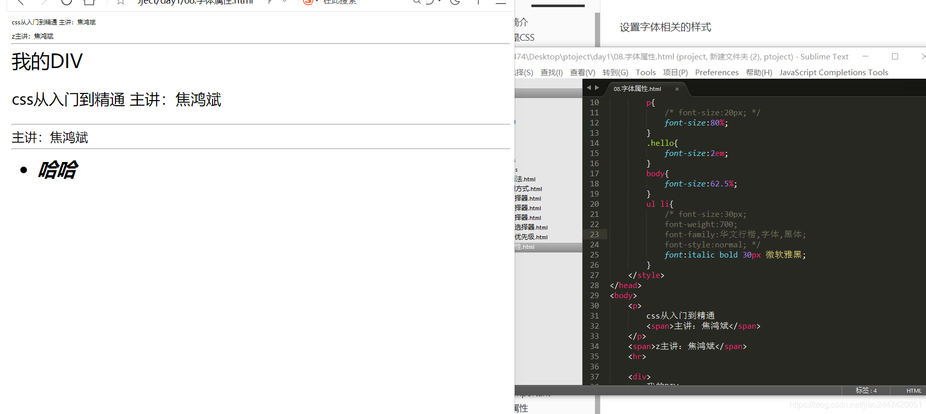This screenshot has width=926, height=414.
Task: Click 设置字体相关的样式 heading in background window
Action: [x=665, y=27]
